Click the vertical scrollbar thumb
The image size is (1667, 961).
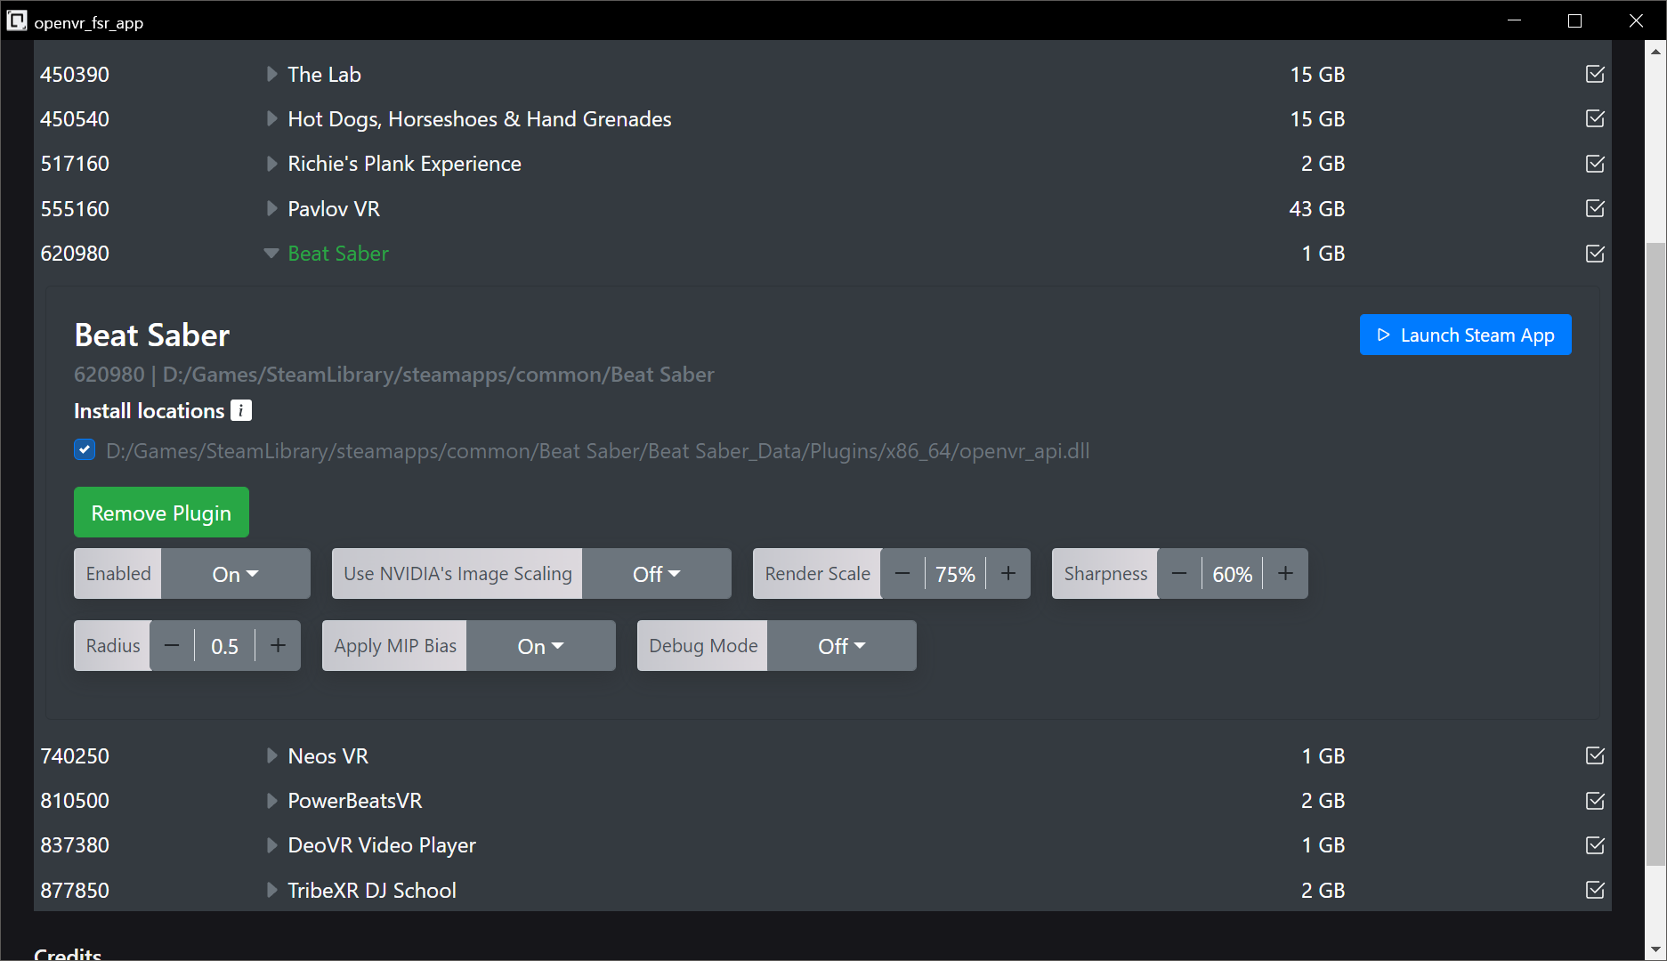pos(1655,552)
